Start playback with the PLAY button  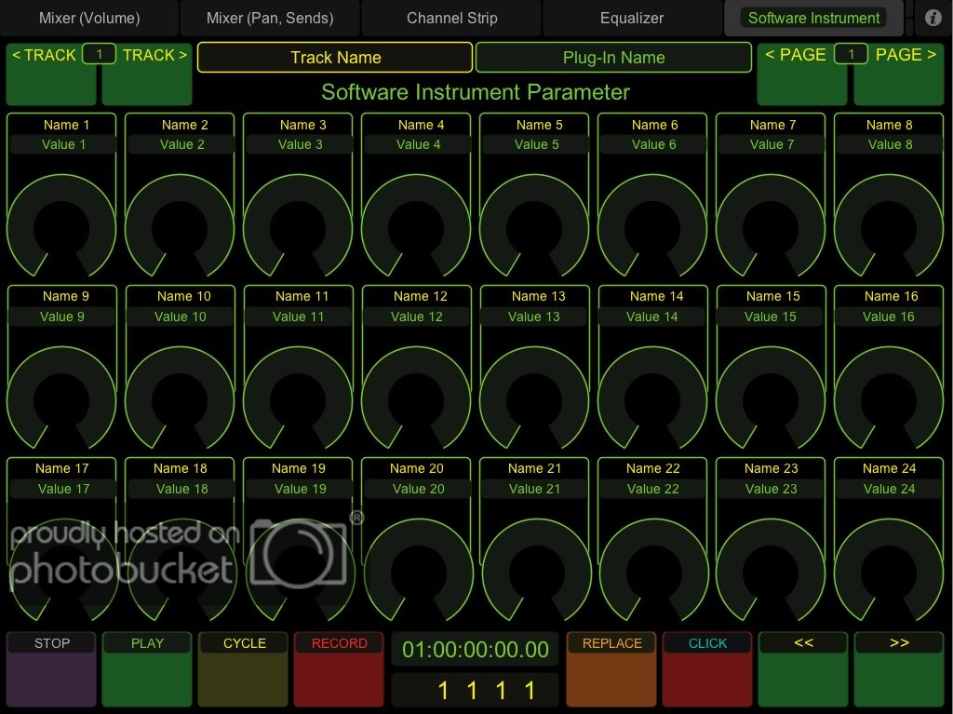(x=147, y=669)
